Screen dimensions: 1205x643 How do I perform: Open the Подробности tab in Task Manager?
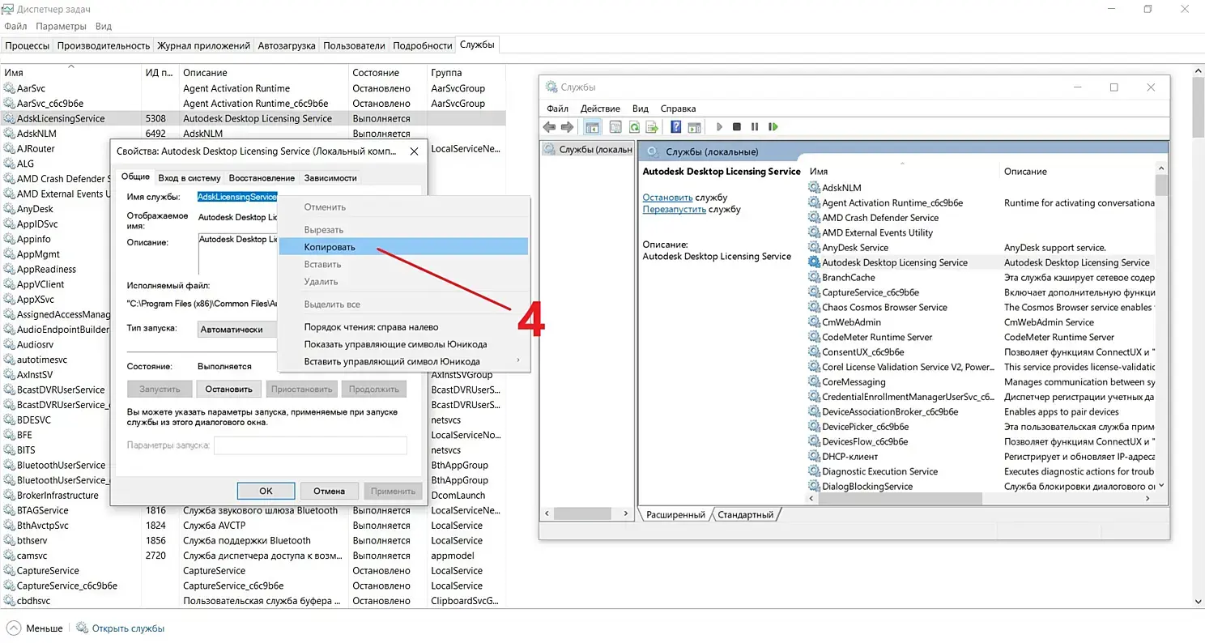click(422, 45)
